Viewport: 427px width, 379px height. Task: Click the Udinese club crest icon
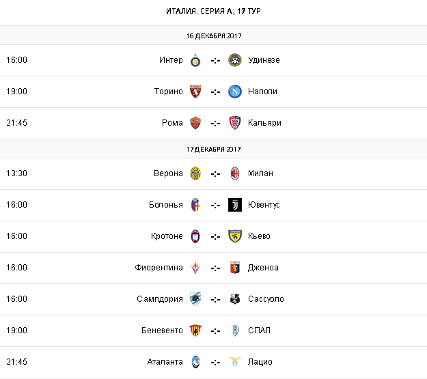click(x=235, y=60)
